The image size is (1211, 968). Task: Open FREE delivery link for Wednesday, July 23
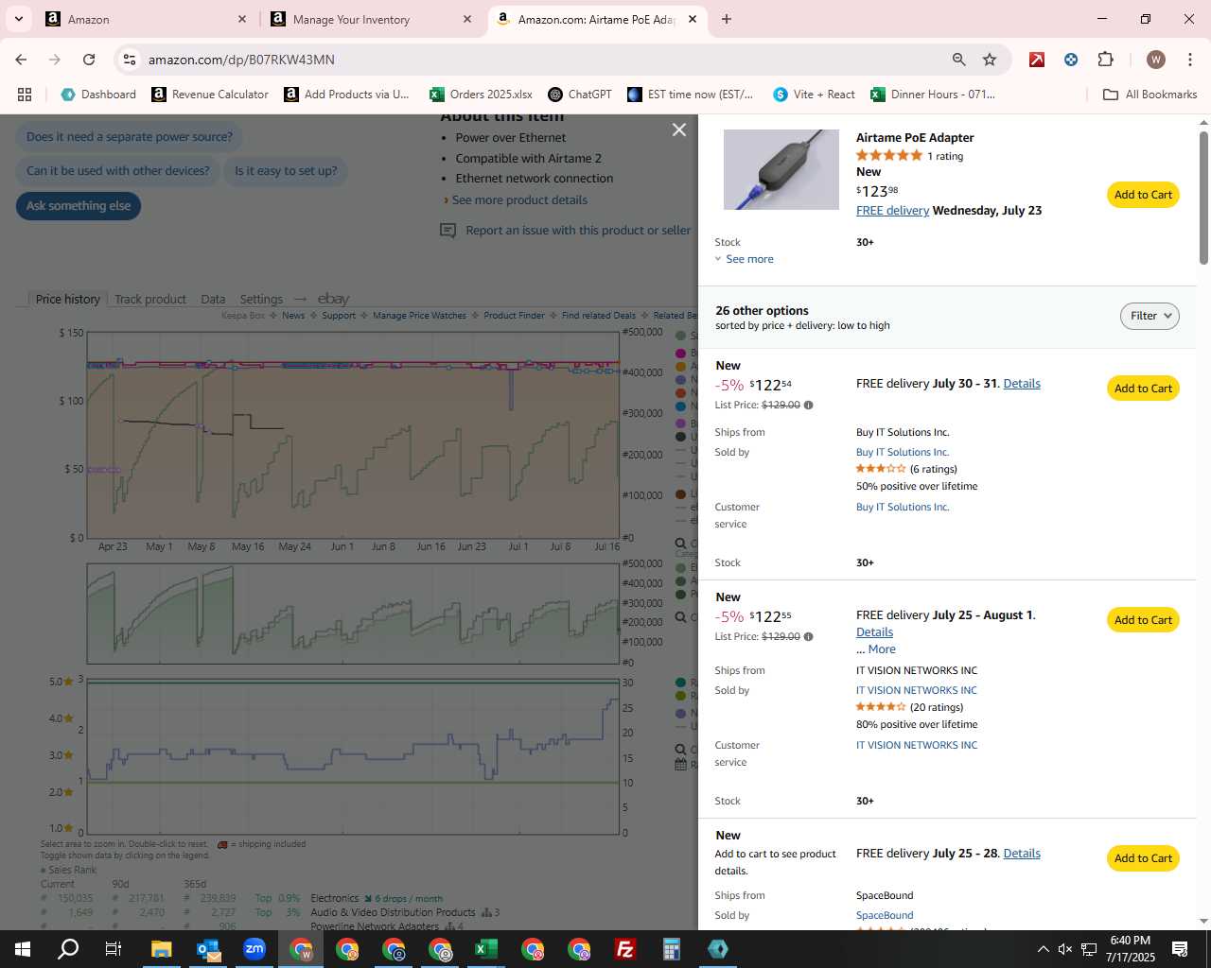(892, 211)
